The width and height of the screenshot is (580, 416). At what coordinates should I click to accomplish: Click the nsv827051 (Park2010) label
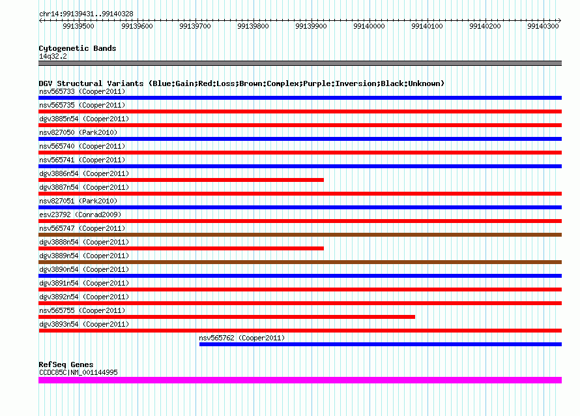click(78, 201)
